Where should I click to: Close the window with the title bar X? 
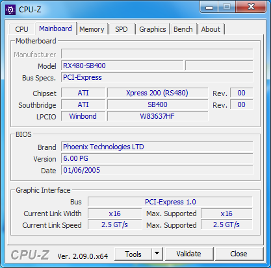(x=251, y=7)
